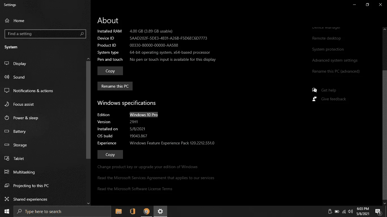The width and height of the screenshot is (387, 217).
Task: Click the USB device tray icon
Action: 330,211
